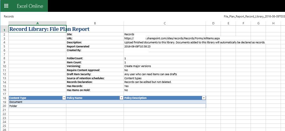The height and width of the screenshot is (131, 285).
Task: Select column A header
Action: [38, 23]
